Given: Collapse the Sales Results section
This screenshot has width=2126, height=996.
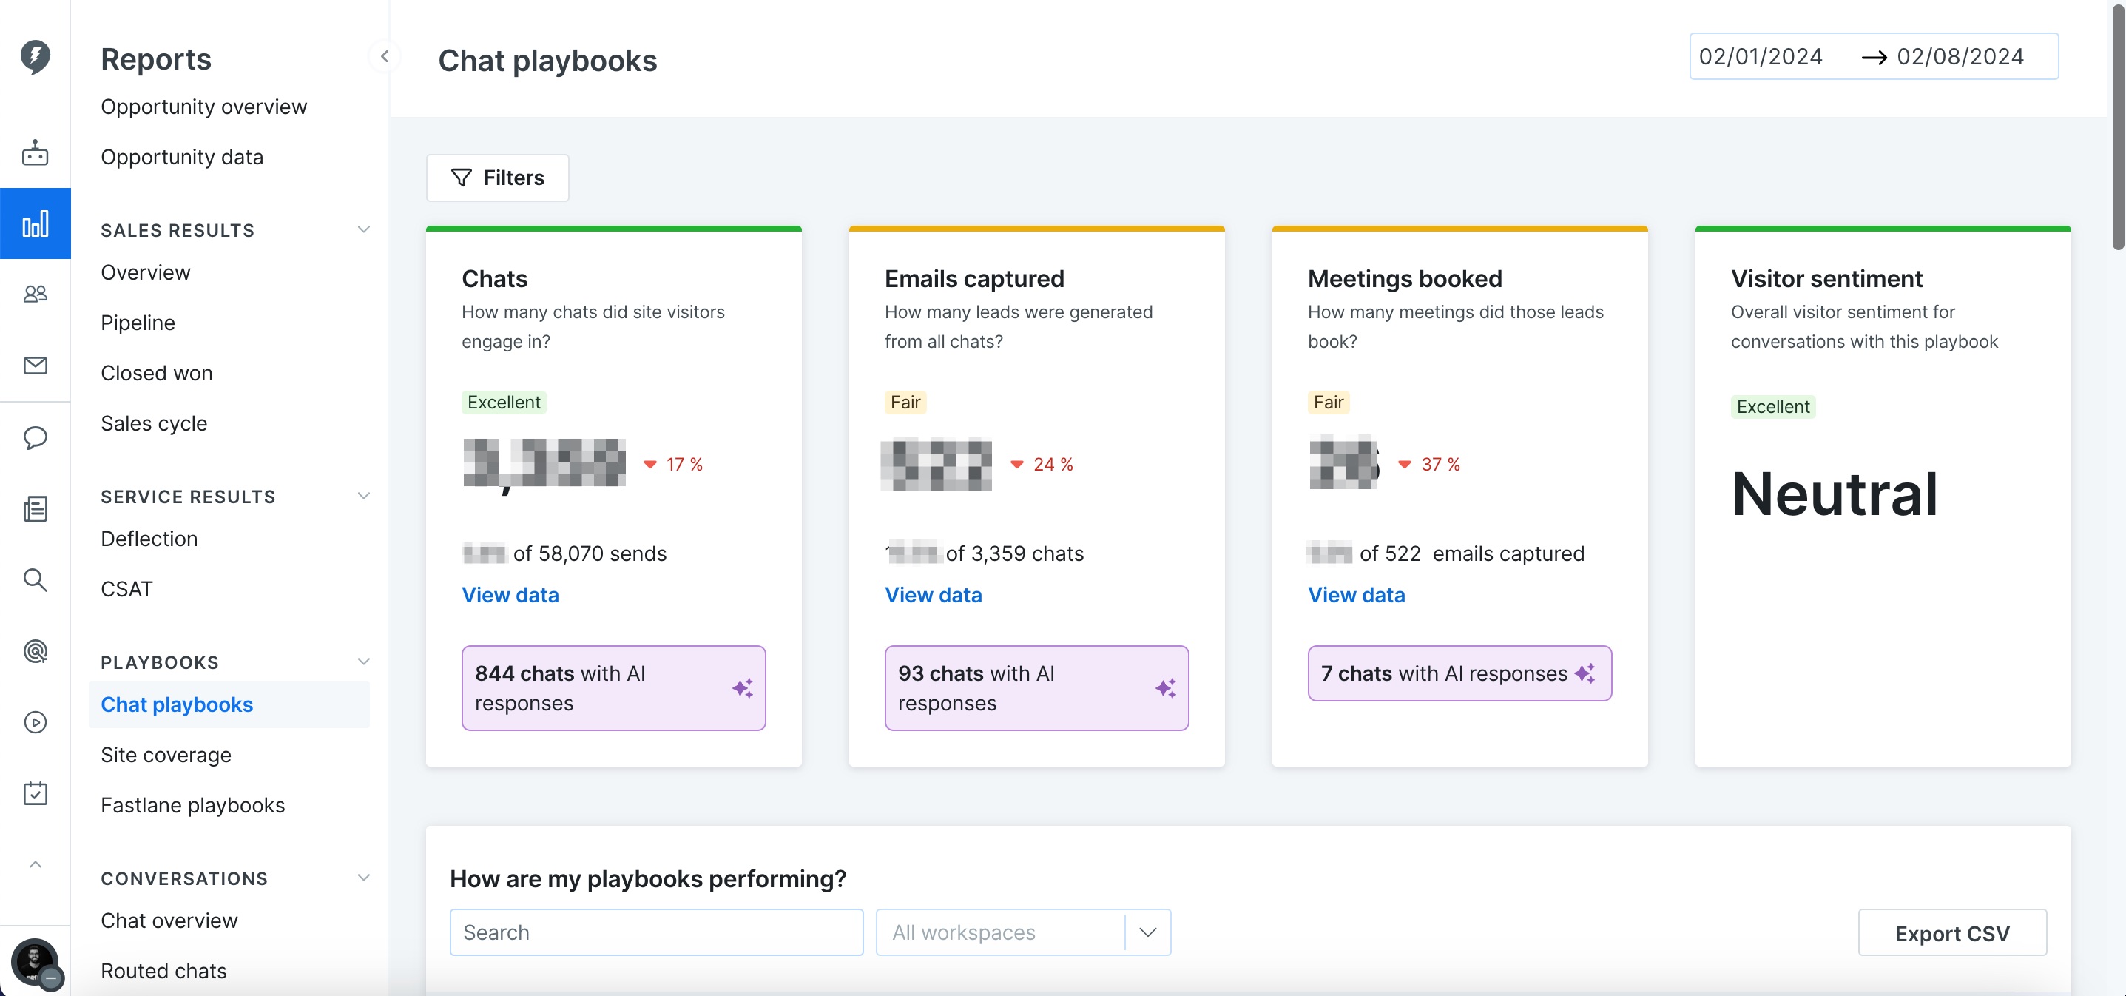Looking at the screenshot, I should click(363, 229).
